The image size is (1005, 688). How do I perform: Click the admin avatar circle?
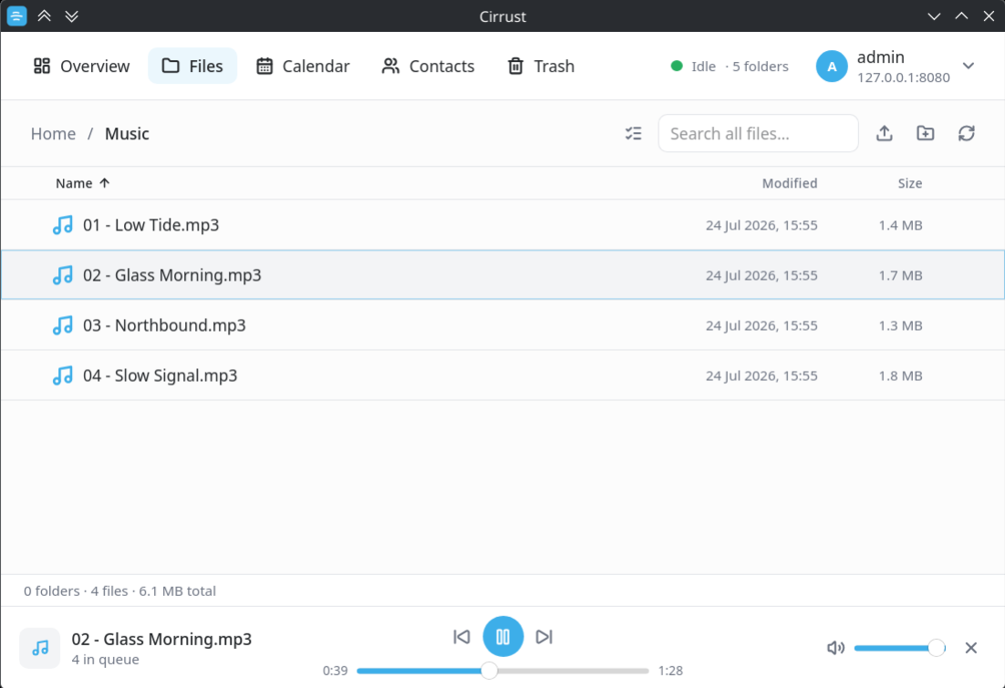[832, 66]
